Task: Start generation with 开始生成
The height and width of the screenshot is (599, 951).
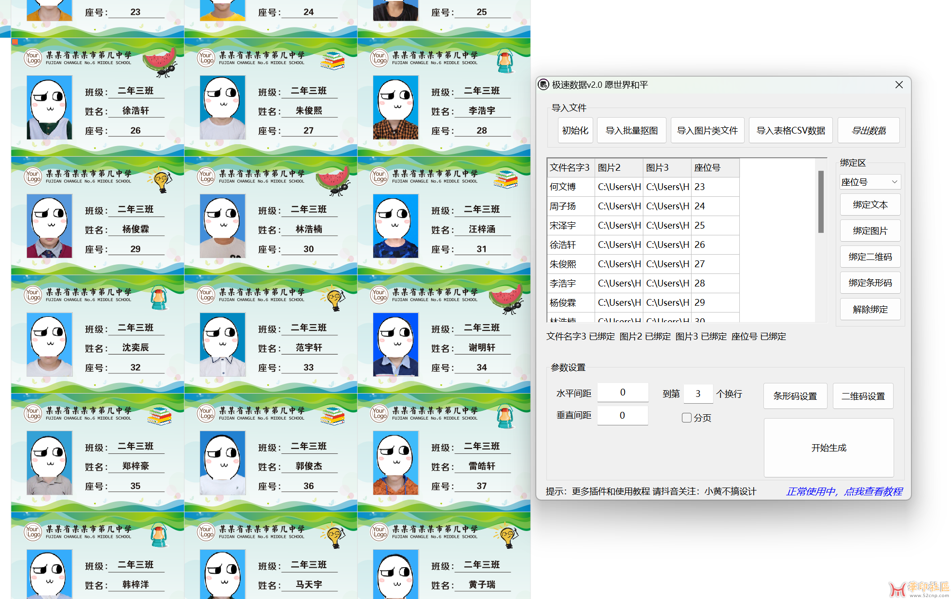Action: click(829, 448)
